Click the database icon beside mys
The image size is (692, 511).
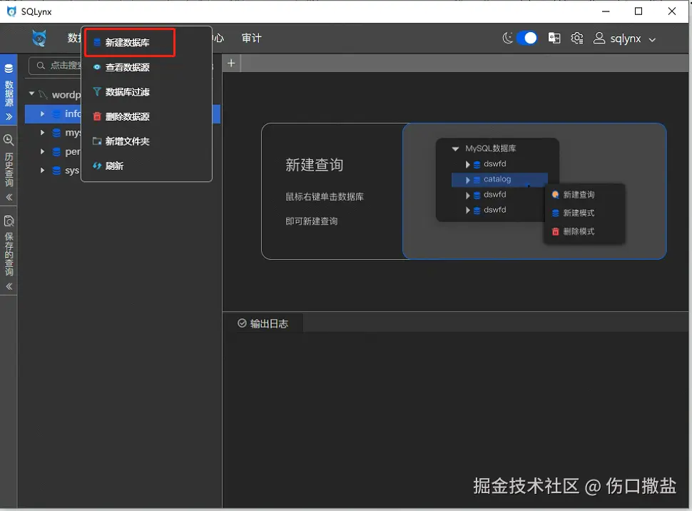click(x=56, y=133)
